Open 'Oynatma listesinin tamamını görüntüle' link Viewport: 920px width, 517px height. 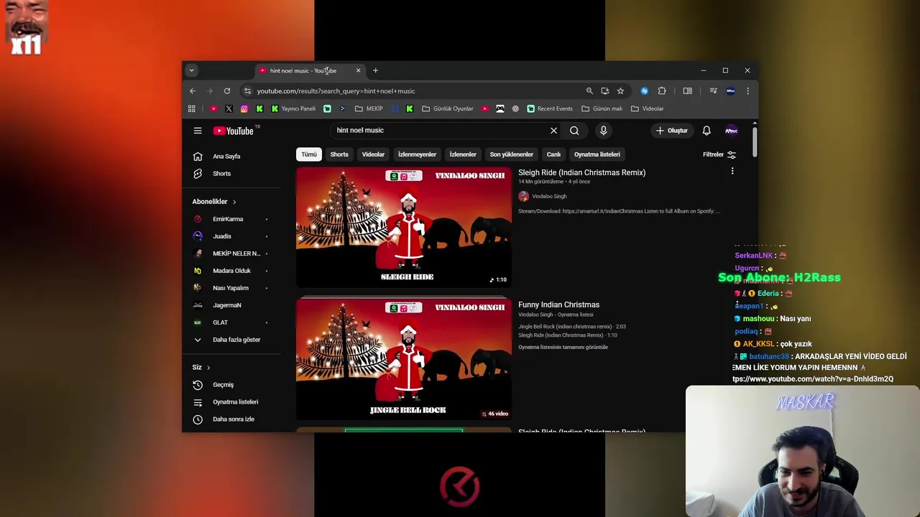[563, 348]
